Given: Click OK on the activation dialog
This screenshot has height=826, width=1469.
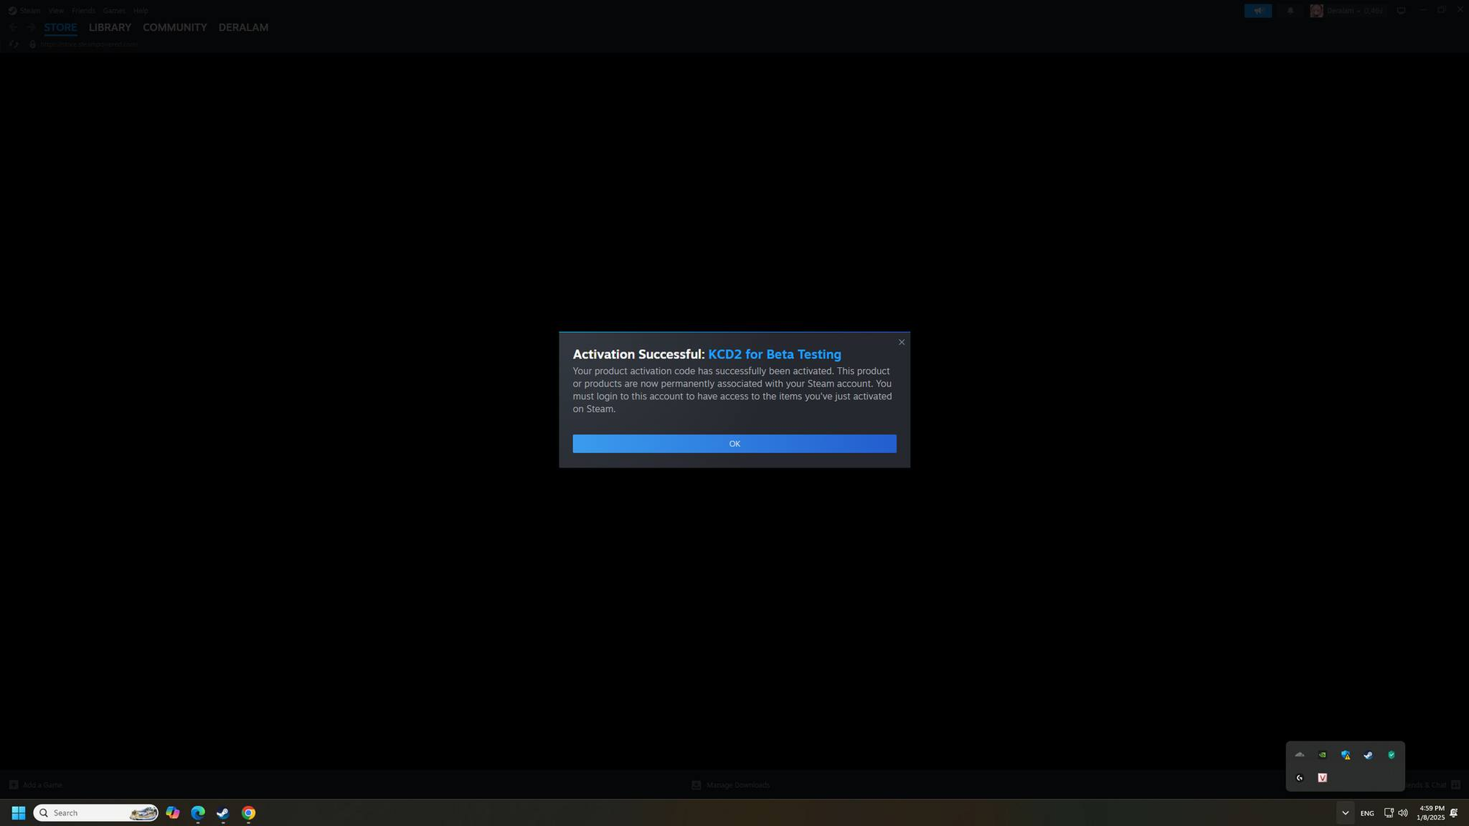Looking at the screenshot, I should pyautogui.click(x=734, y=443).
